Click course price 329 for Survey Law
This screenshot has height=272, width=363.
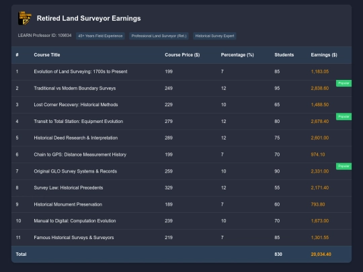pyautogui.click(x=169, y=187)
